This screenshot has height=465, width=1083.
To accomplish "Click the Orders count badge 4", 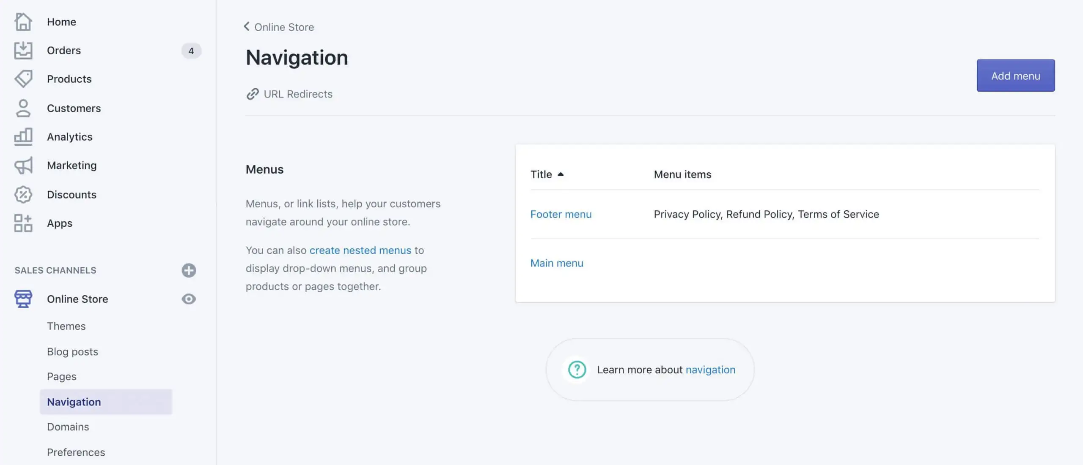I will (191, 51).
